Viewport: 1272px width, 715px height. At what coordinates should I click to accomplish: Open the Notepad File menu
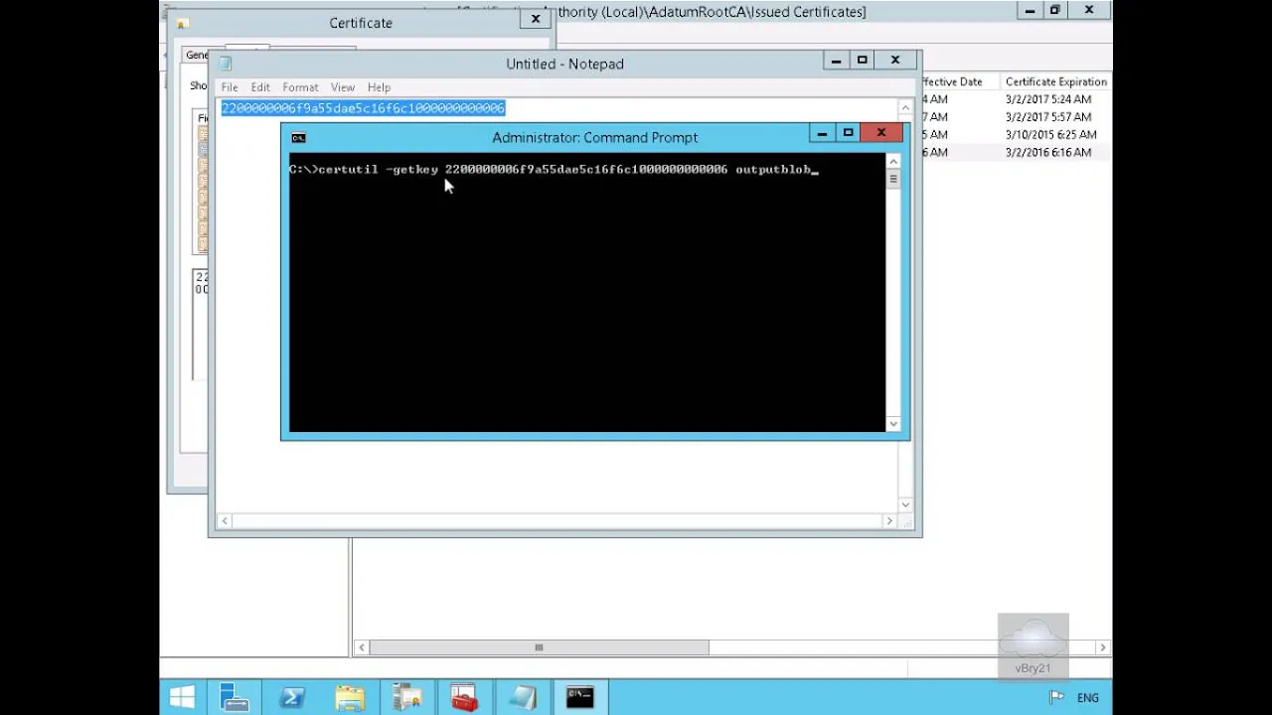pyautogui.click(x=230, y=87)
